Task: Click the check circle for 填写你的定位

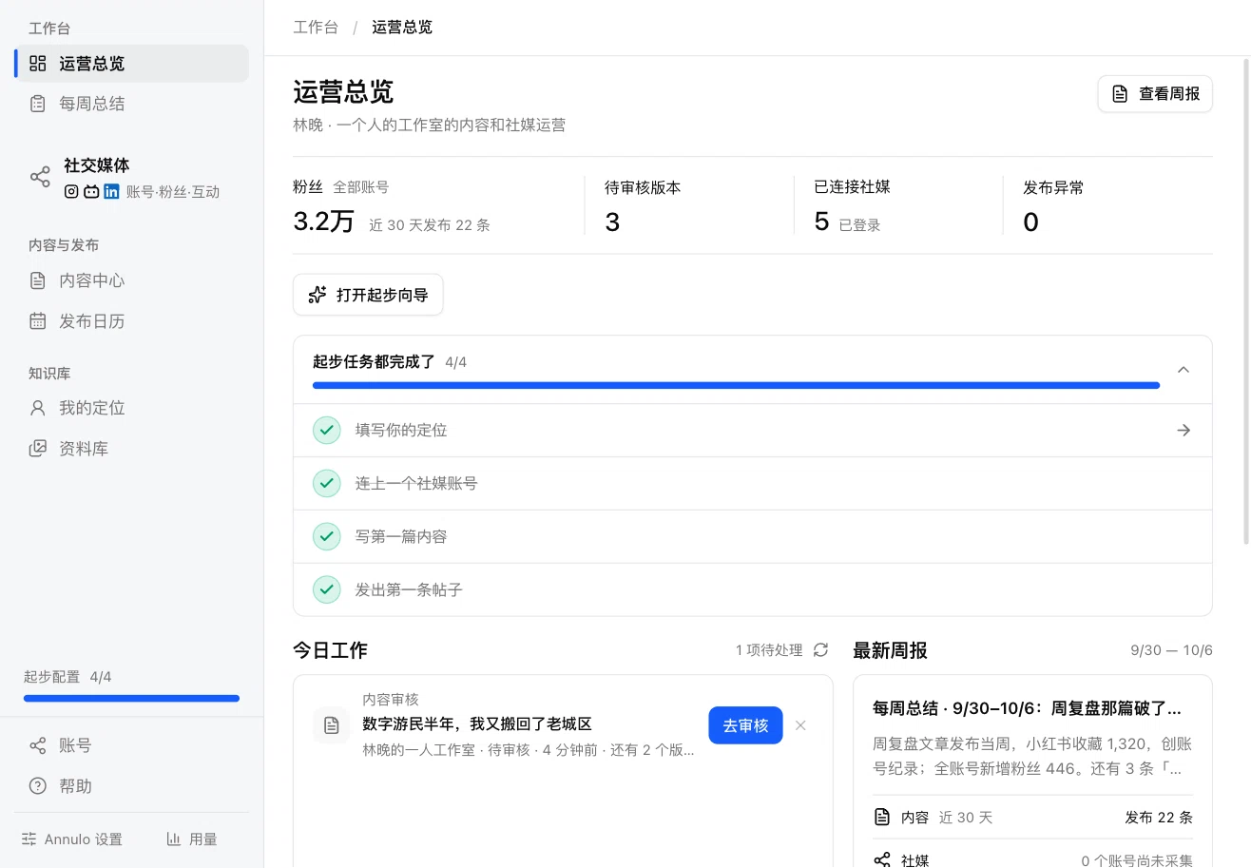Action: point(327,431)
